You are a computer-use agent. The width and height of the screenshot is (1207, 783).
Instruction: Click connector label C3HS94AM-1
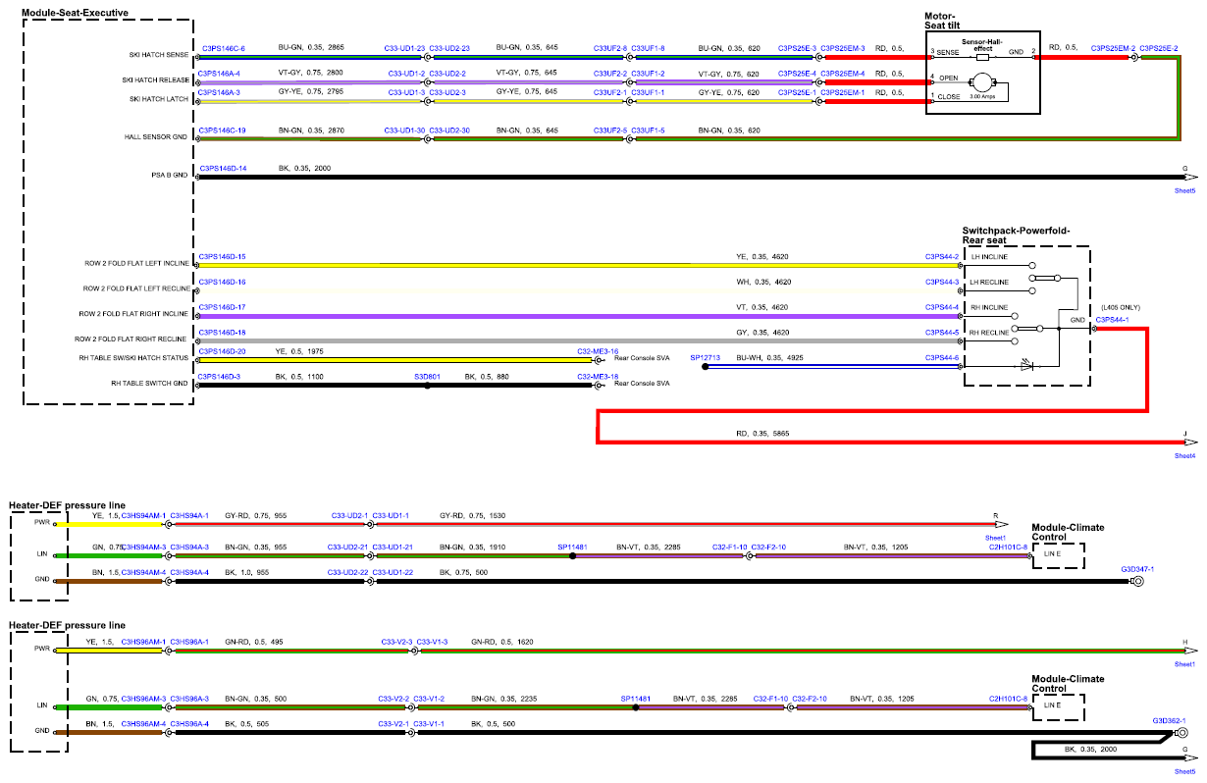click(x=143, y=514)
